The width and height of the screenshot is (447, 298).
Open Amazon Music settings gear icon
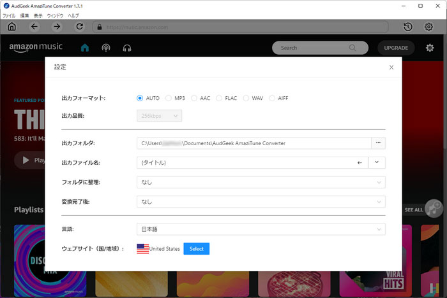pyautogui.click(x=430, y=48)
